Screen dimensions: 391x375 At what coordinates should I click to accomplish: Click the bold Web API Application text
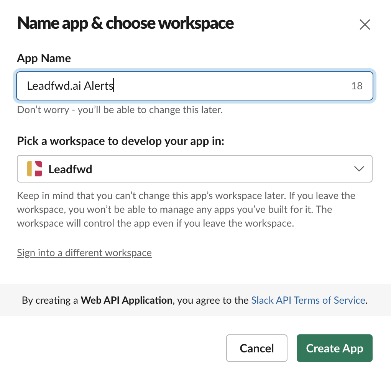[x=127, y=300]
